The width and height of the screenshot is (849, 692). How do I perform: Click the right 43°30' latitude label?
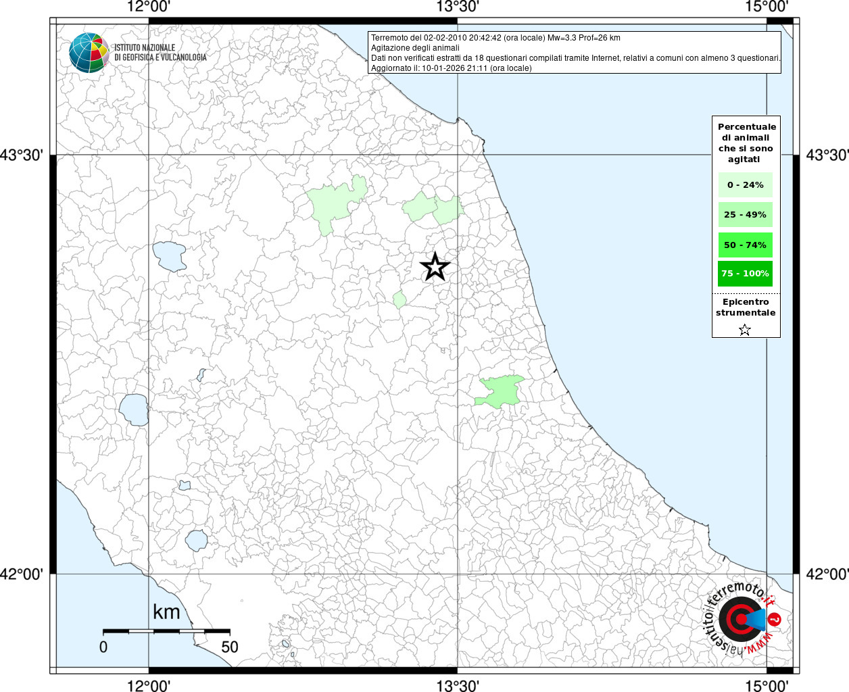pyautogui.click(x=827, y=155)
